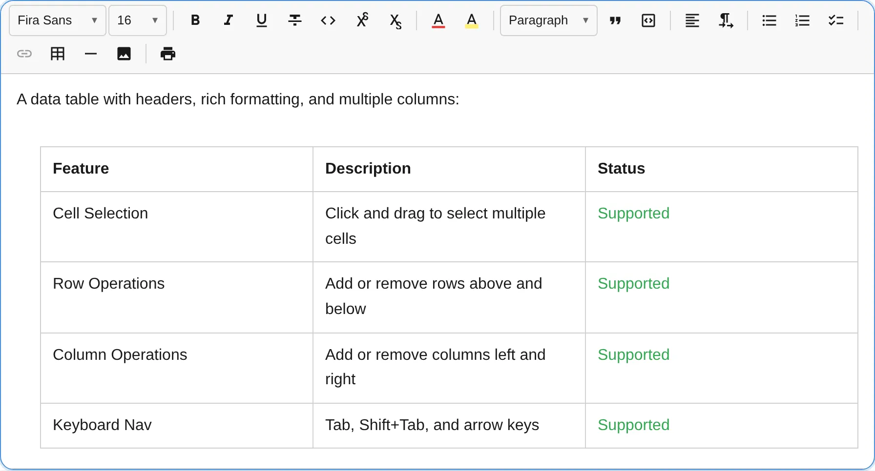Image resolution: width=875 pixels, height=471 pixels.
Task: Underline the selected text
Action: click(x=261, y=20)
